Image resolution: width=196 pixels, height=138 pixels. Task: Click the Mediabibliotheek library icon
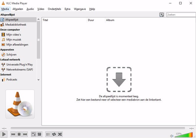(2, 25)
